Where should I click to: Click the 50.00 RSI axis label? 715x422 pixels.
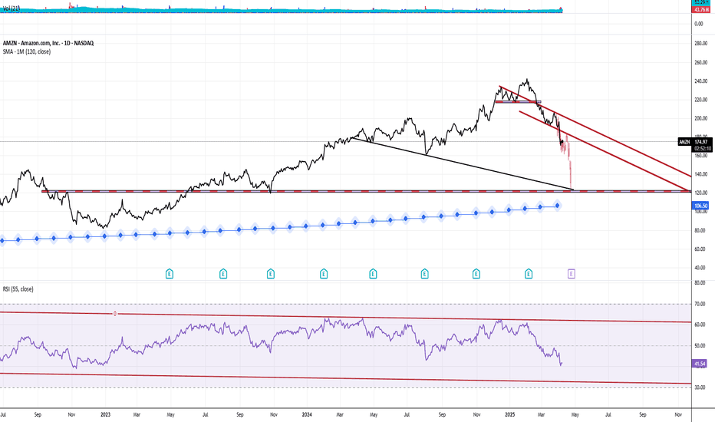point(700,346)
